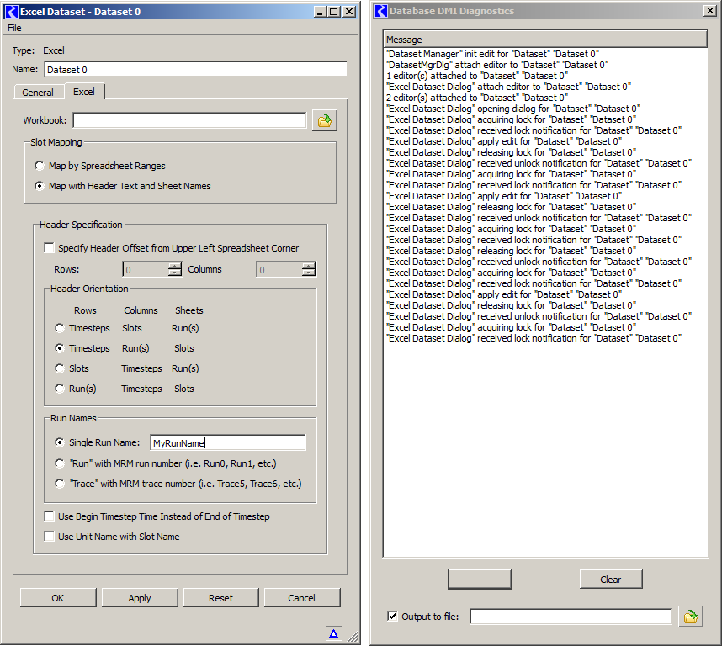
Task: Click the Single Run Name text field
Action: tap(228, 442)
